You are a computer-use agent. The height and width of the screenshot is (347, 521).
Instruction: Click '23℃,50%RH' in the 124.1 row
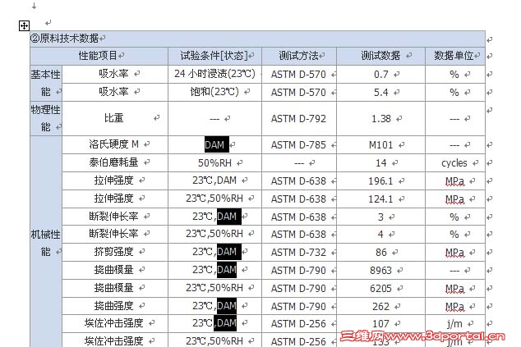[x=214, y=199]
